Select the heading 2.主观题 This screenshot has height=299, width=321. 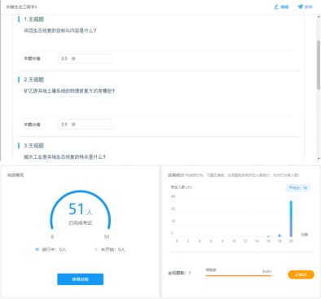33,80
